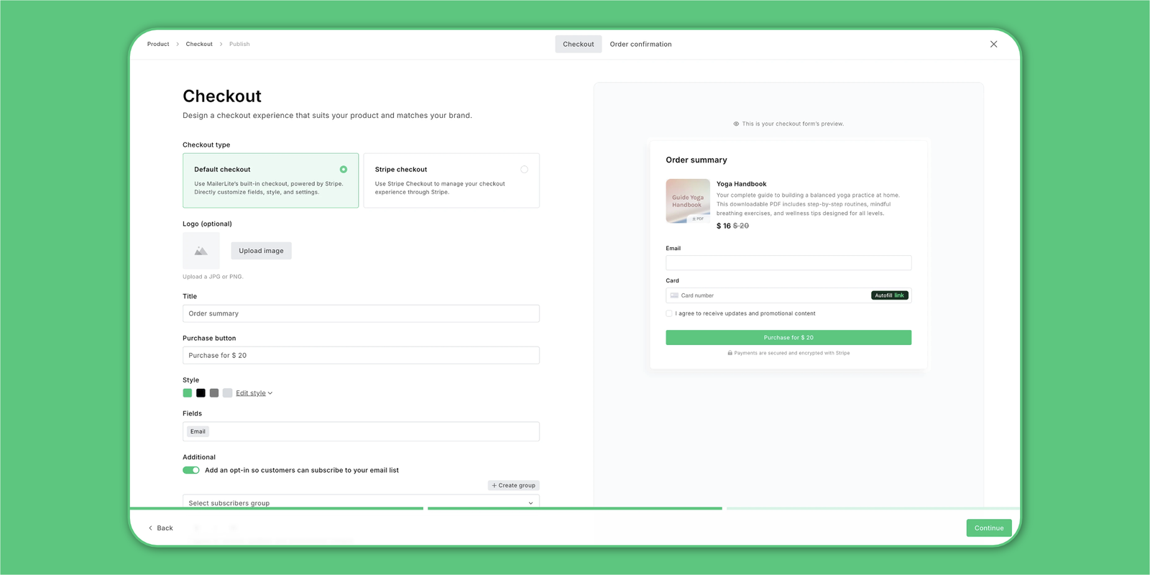Click the Upload image button

tap(261, 251)
